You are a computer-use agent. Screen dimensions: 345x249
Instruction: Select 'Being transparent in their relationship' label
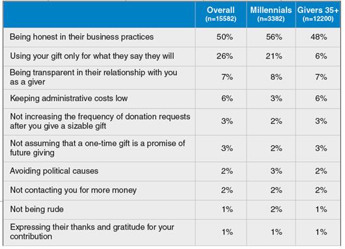click(94, 77)
